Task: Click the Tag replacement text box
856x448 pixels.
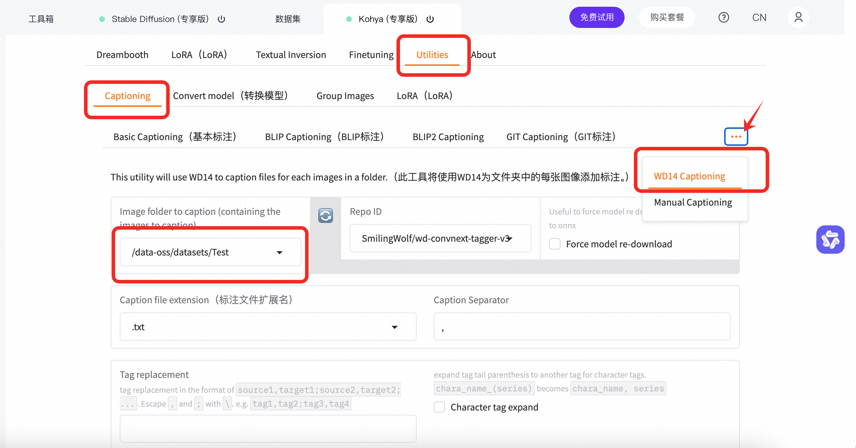Action: tap(268, 429)
